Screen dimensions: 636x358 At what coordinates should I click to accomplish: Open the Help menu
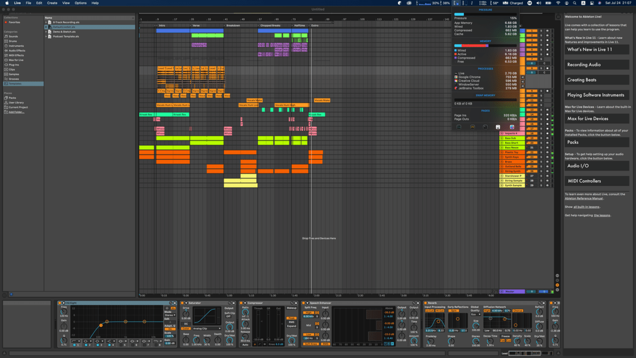95,3
